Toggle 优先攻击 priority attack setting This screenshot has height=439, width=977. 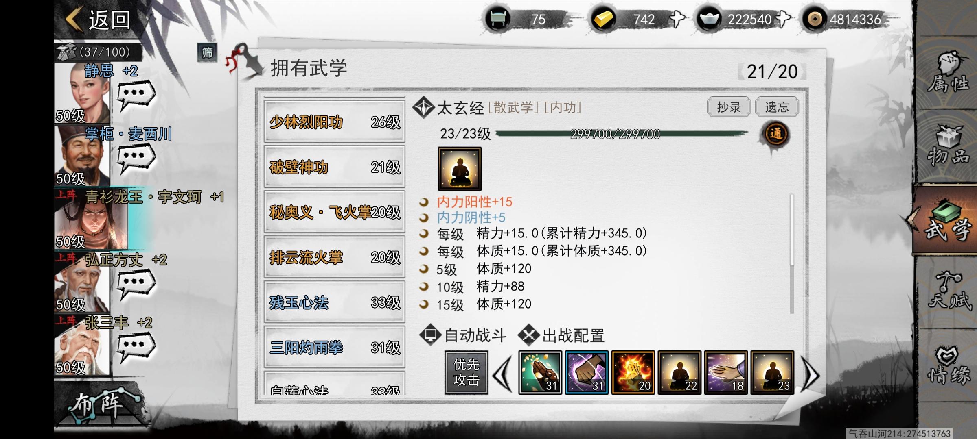click(466, 372)
